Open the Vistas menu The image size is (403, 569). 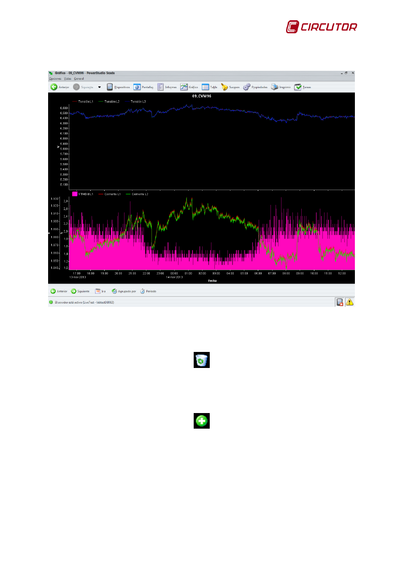[68, 79]
